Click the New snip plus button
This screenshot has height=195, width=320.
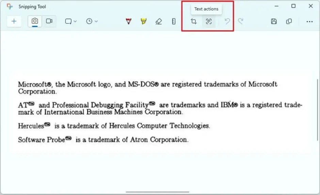pyautogui.click(x=14, y=21)
